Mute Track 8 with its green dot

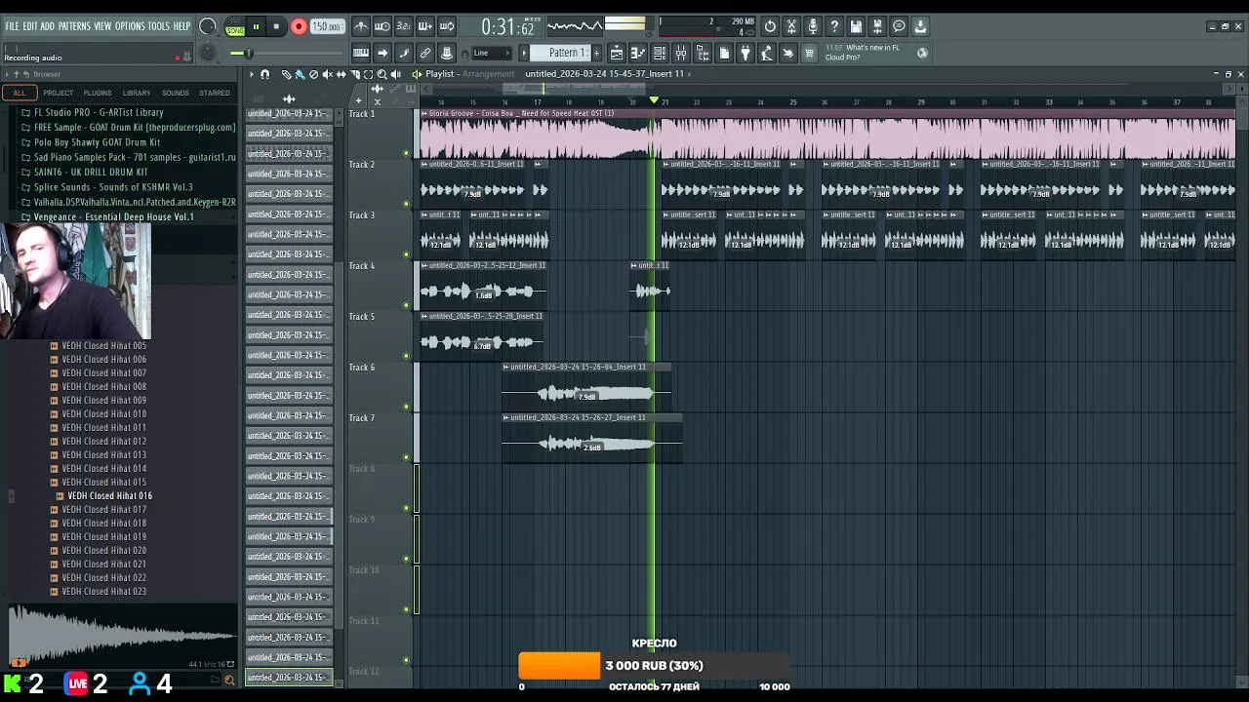pos(406,508)
